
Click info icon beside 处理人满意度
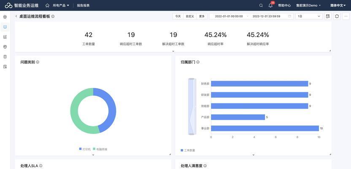(x=205, y=166)
